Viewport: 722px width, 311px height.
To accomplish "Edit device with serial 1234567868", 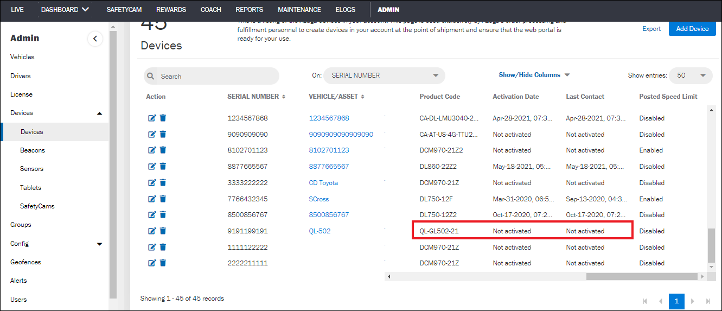I will click(x=152, y=118).
